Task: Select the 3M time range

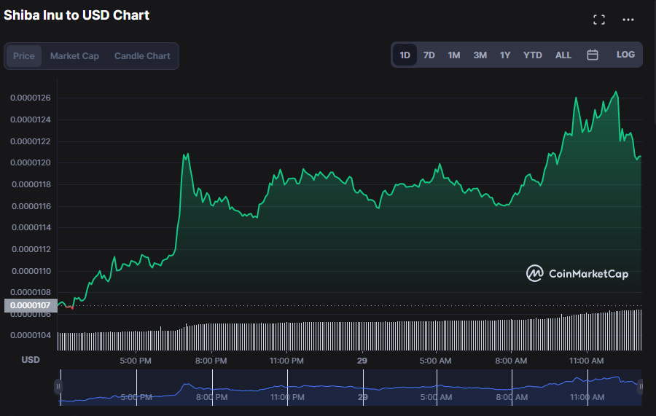Action: [x=480, y=55]
